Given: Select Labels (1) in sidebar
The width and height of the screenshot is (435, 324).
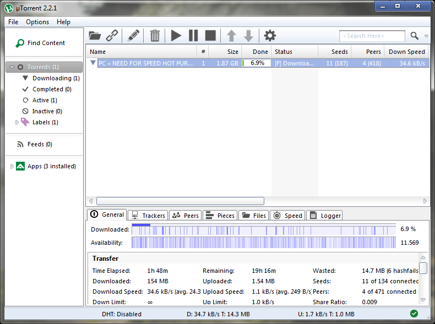Looking at the screenshot, I should tap(40, 122).
